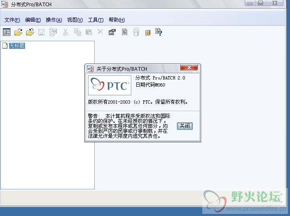
Task: Click the greyed-out save floppy icon
Action: [x=41, y=32]
